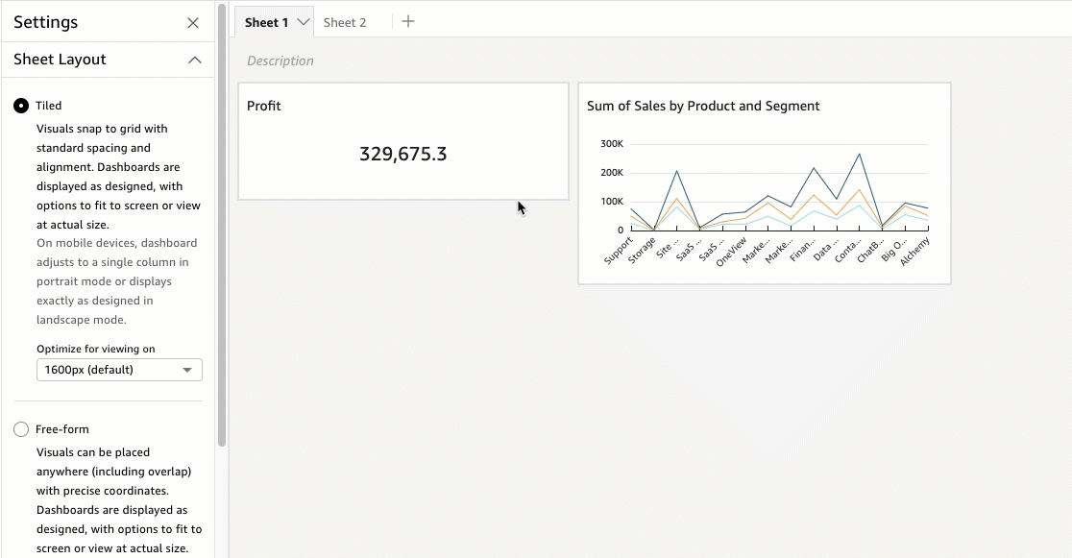This screenshot has height=558, width=1072.
Task: Click the 300K y-axis label
Action: (x=612, y=144)
